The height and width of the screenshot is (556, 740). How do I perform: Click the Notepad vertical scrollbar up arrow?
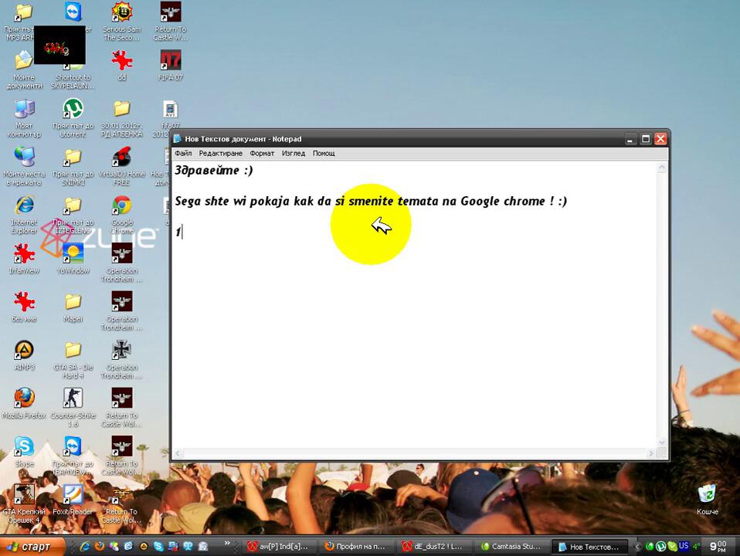point(661,167)
